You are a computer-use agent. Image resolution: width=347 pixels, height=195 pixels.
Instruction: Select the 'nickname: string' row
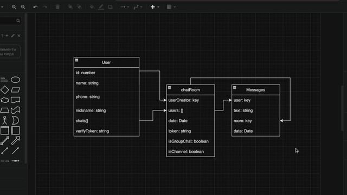[x=106, y=110]
